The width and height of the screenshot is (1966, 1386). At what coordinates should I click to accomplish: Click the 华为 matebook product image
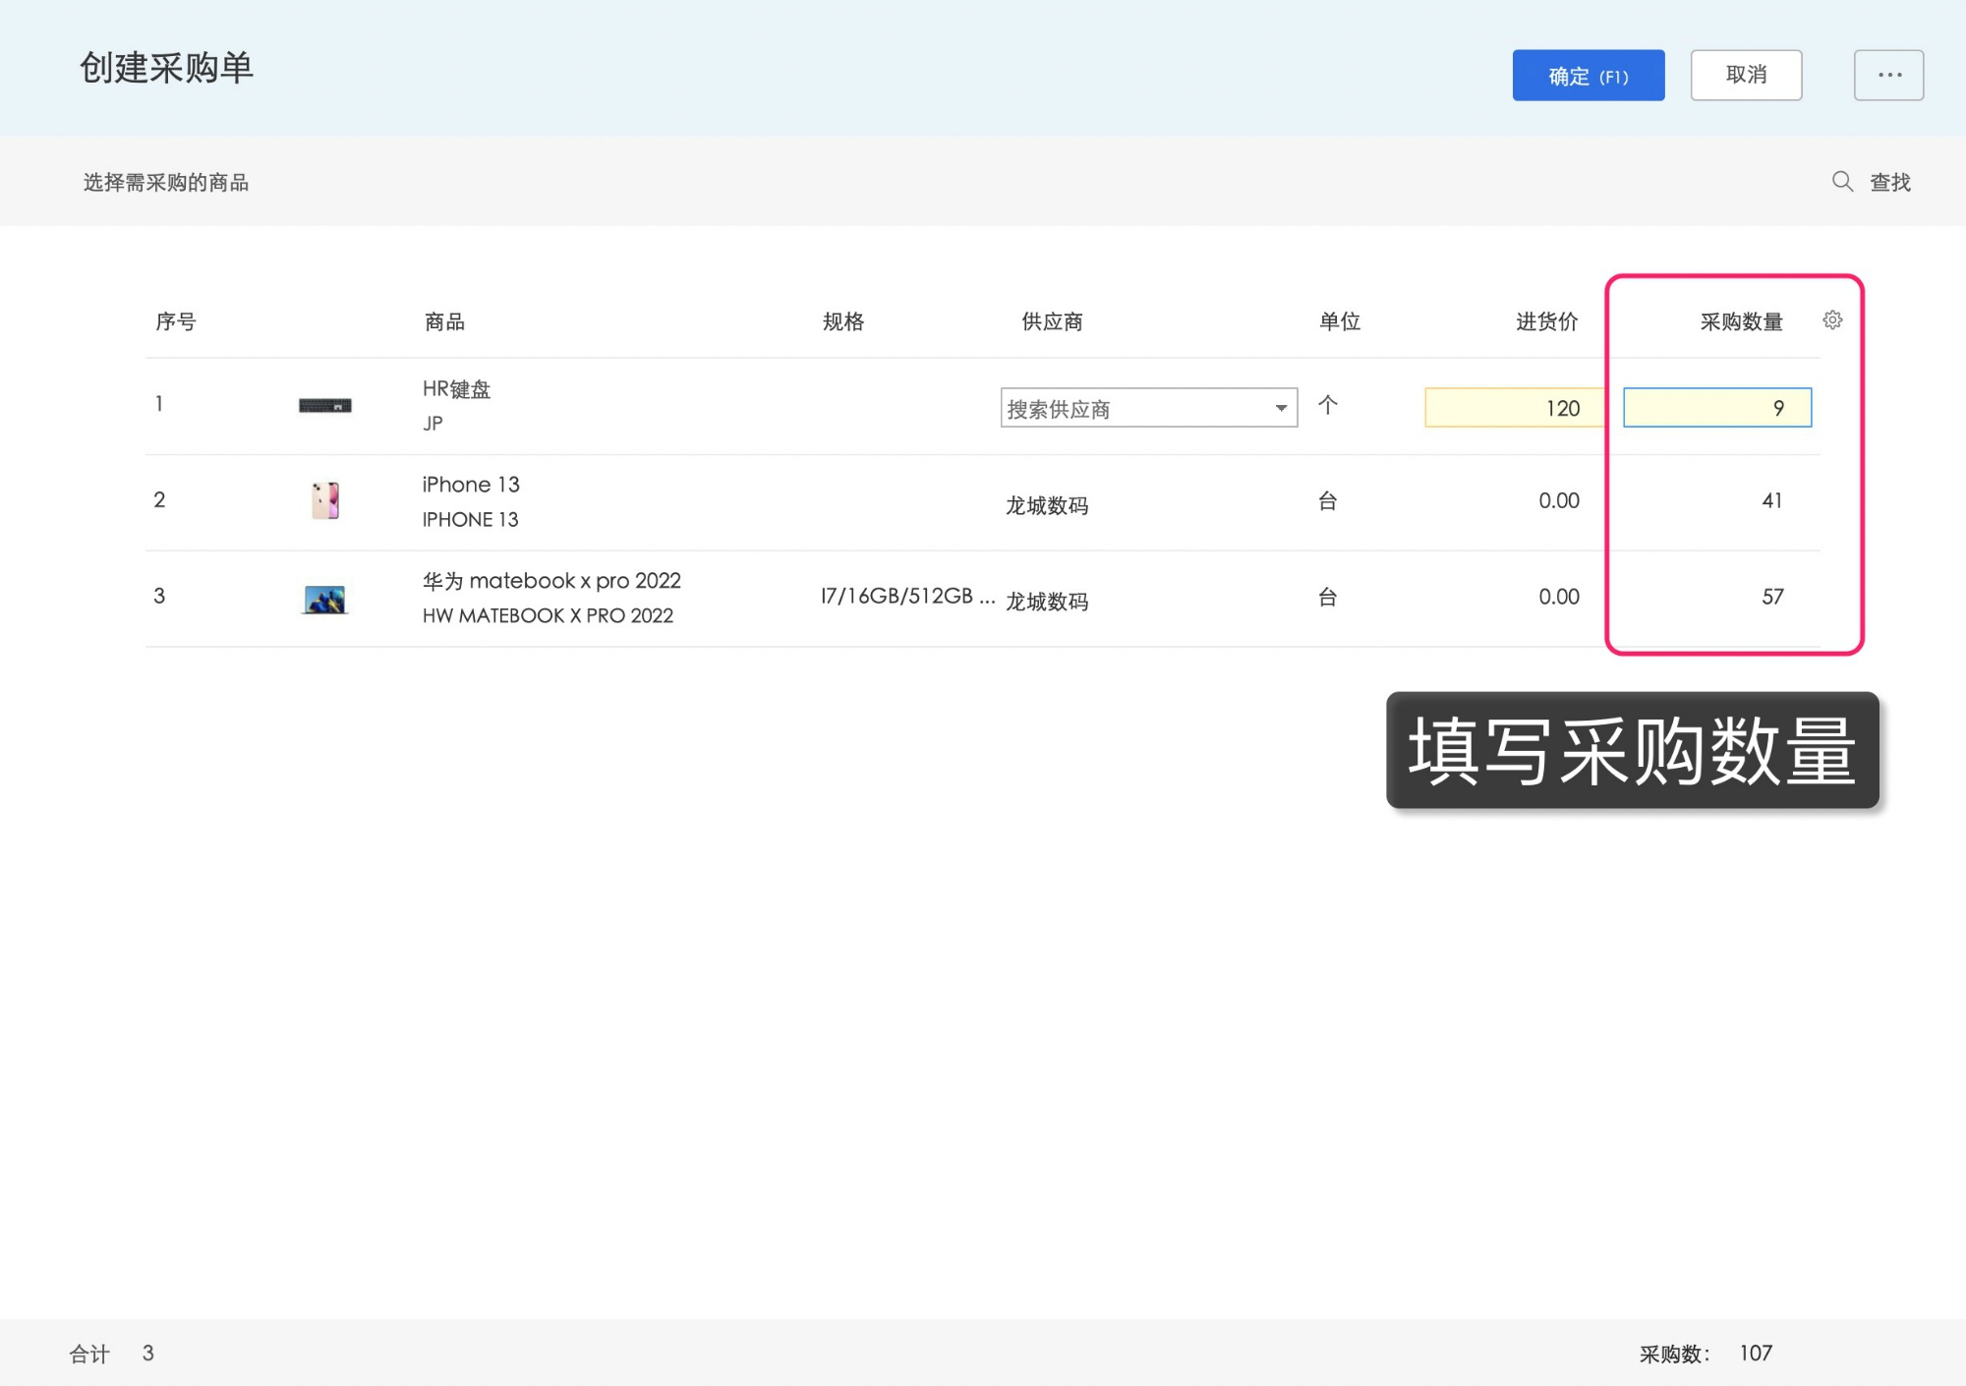point(325,597)
